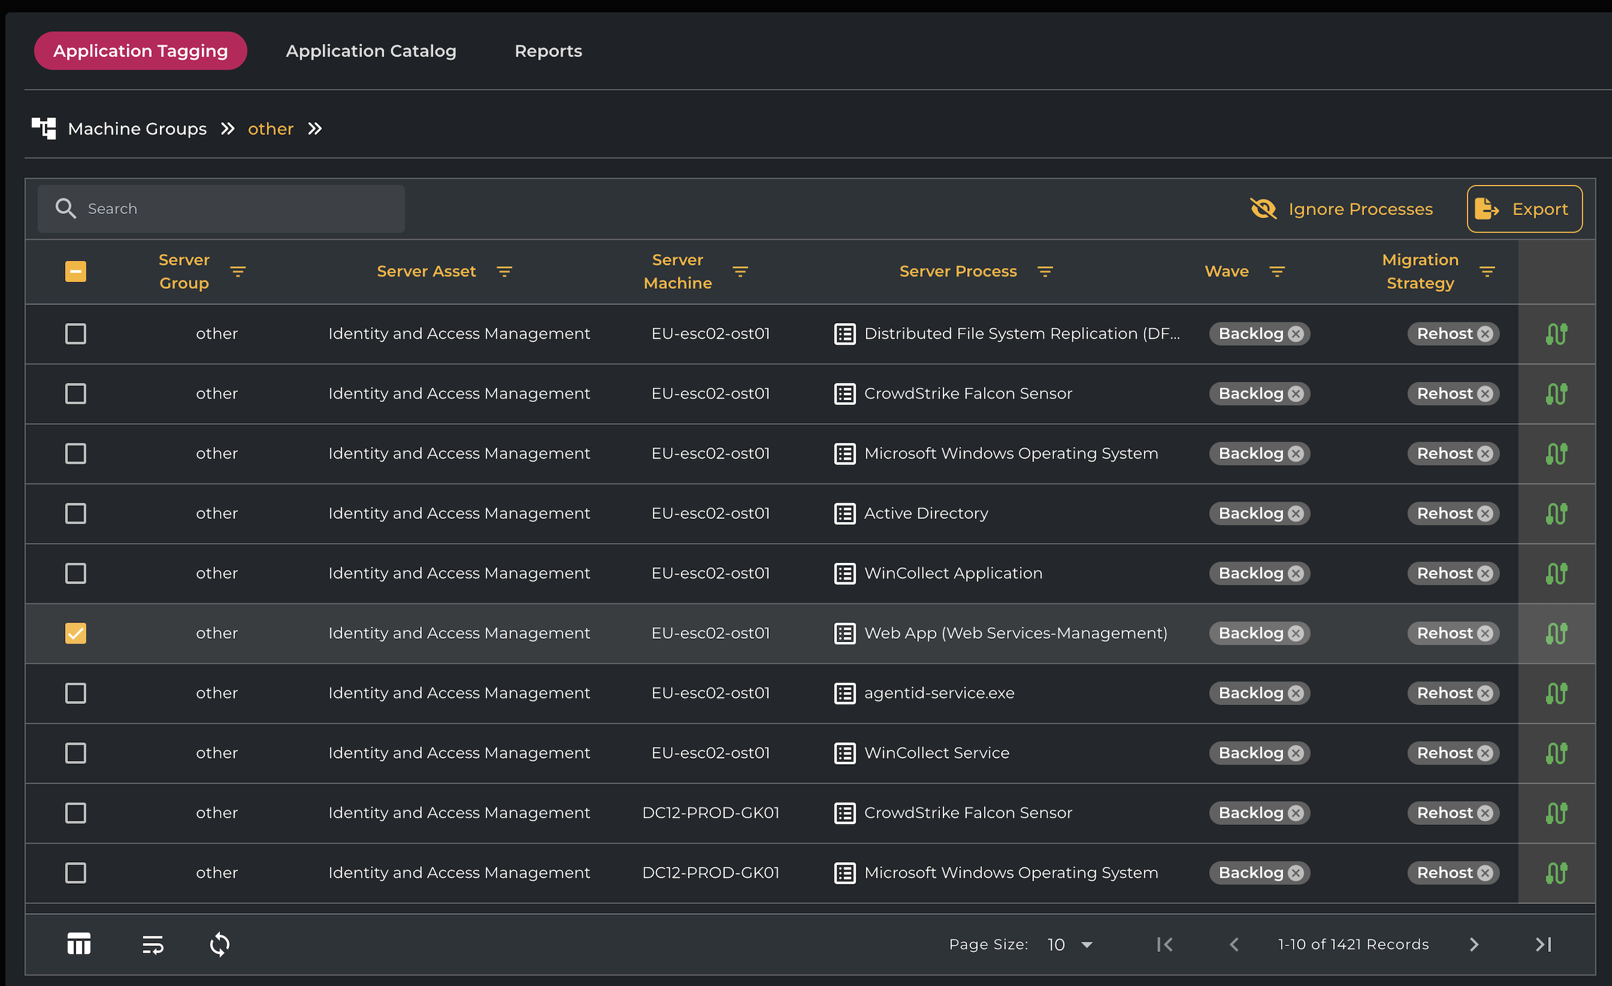Click the column chooser icon in footer
The height and width of the screenshot is (986, 1612).
pos(78,943)
